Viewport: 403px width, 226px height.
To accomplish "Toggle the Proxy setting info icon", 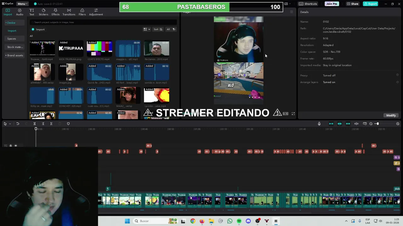I will pos(397,75).
